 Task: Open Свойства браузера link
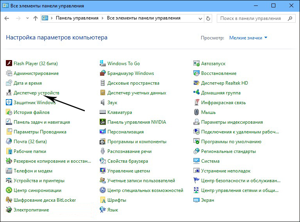click(x=128, y=161)
